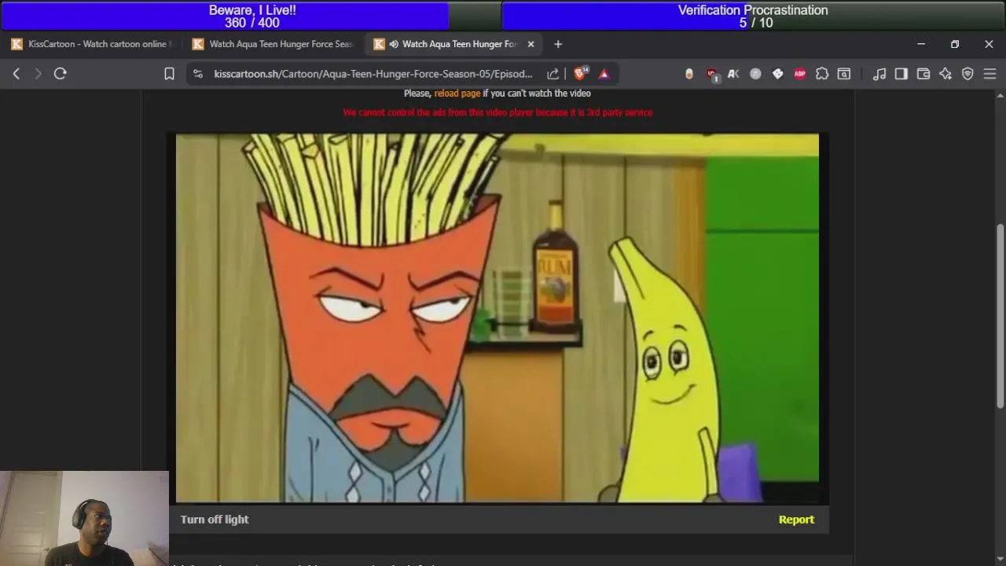Click Turn off light button
This screenshot has width=1006, height=566.
[215, 520]
